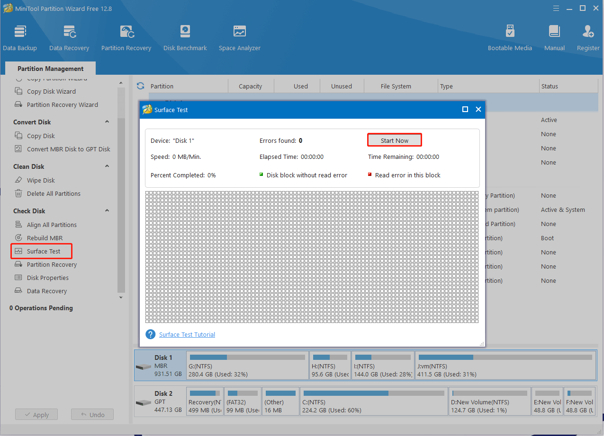This screenshot has height=436, width=604.
Task: Open the Data Backup tool
Action: tap(20, 38)
